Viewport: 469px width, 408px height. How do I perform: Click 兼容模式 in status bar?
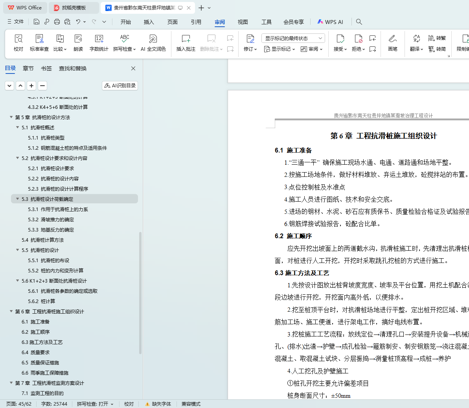(x=191, y=404)
